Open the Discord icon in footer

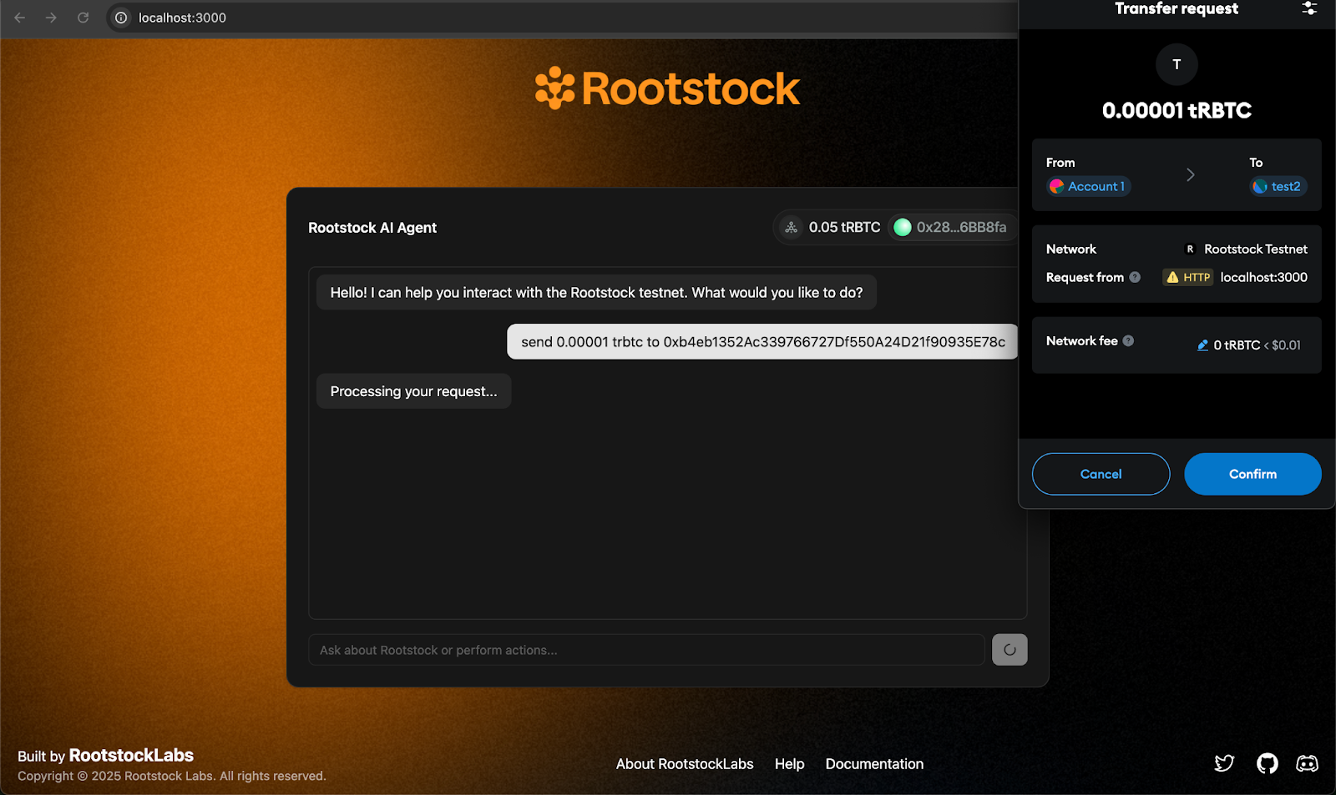(x=1307, y=763)
